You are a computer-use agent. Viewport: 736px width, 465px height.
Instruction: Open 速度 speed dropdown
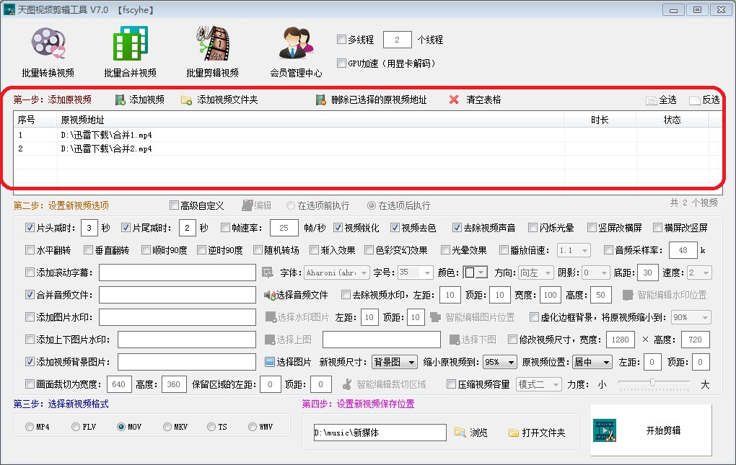pos(699,273)
